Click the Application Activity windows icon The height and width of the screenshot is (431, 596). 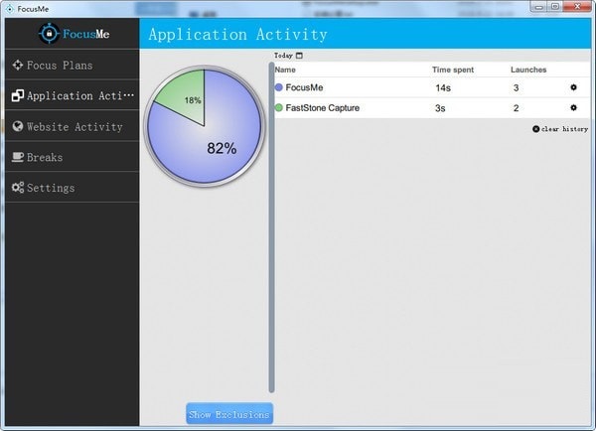pyautogui.click(x=17, y=96)
